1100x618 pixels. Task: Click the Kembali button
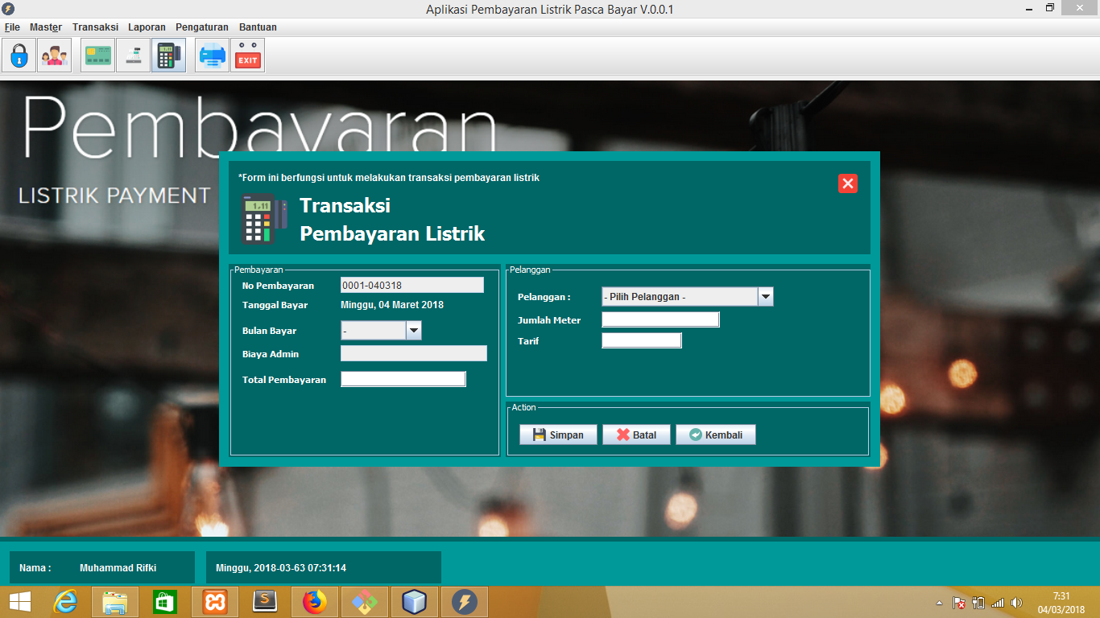pyautogui.click(x=715, y=434)
